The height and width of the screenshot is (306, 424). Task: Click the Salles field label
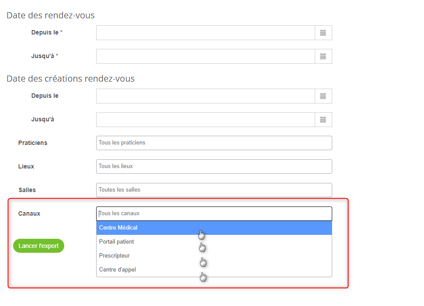(27, 190)
